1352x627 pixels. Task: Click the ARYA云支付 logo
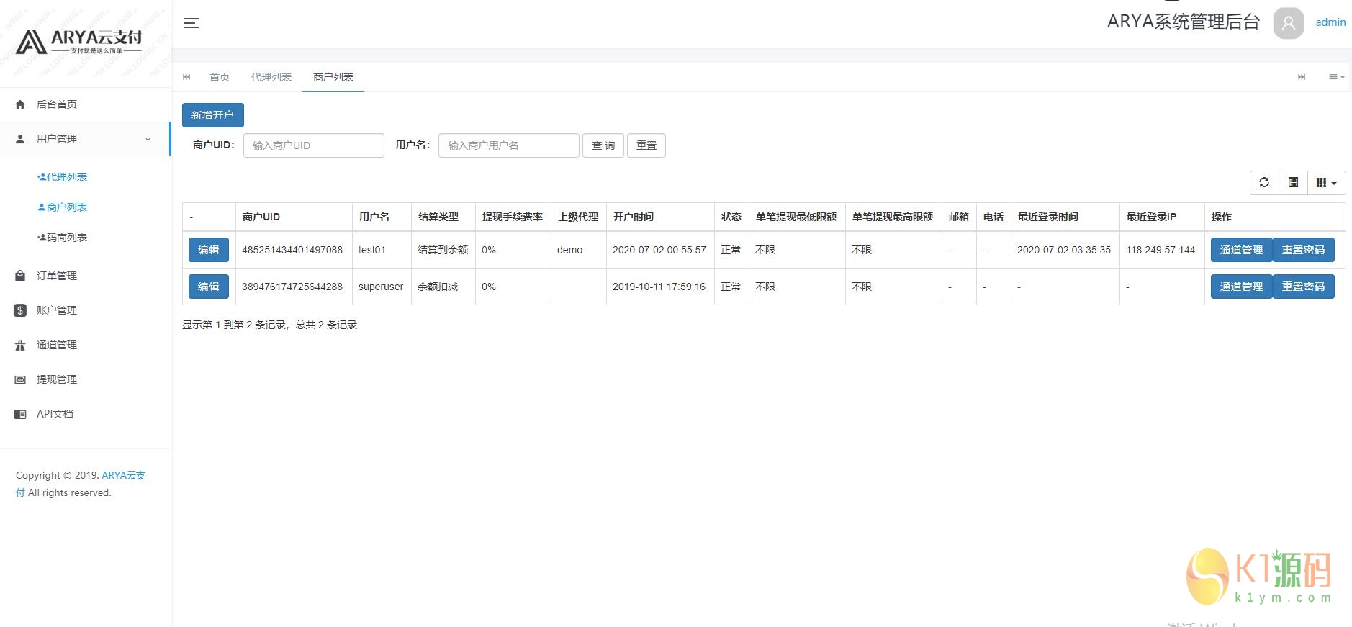pos(79,42)
